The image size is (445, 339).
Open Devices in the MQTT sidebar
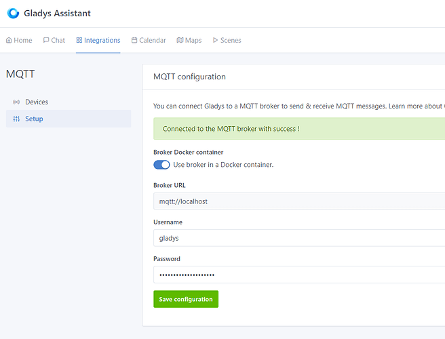tap(69, 102)
